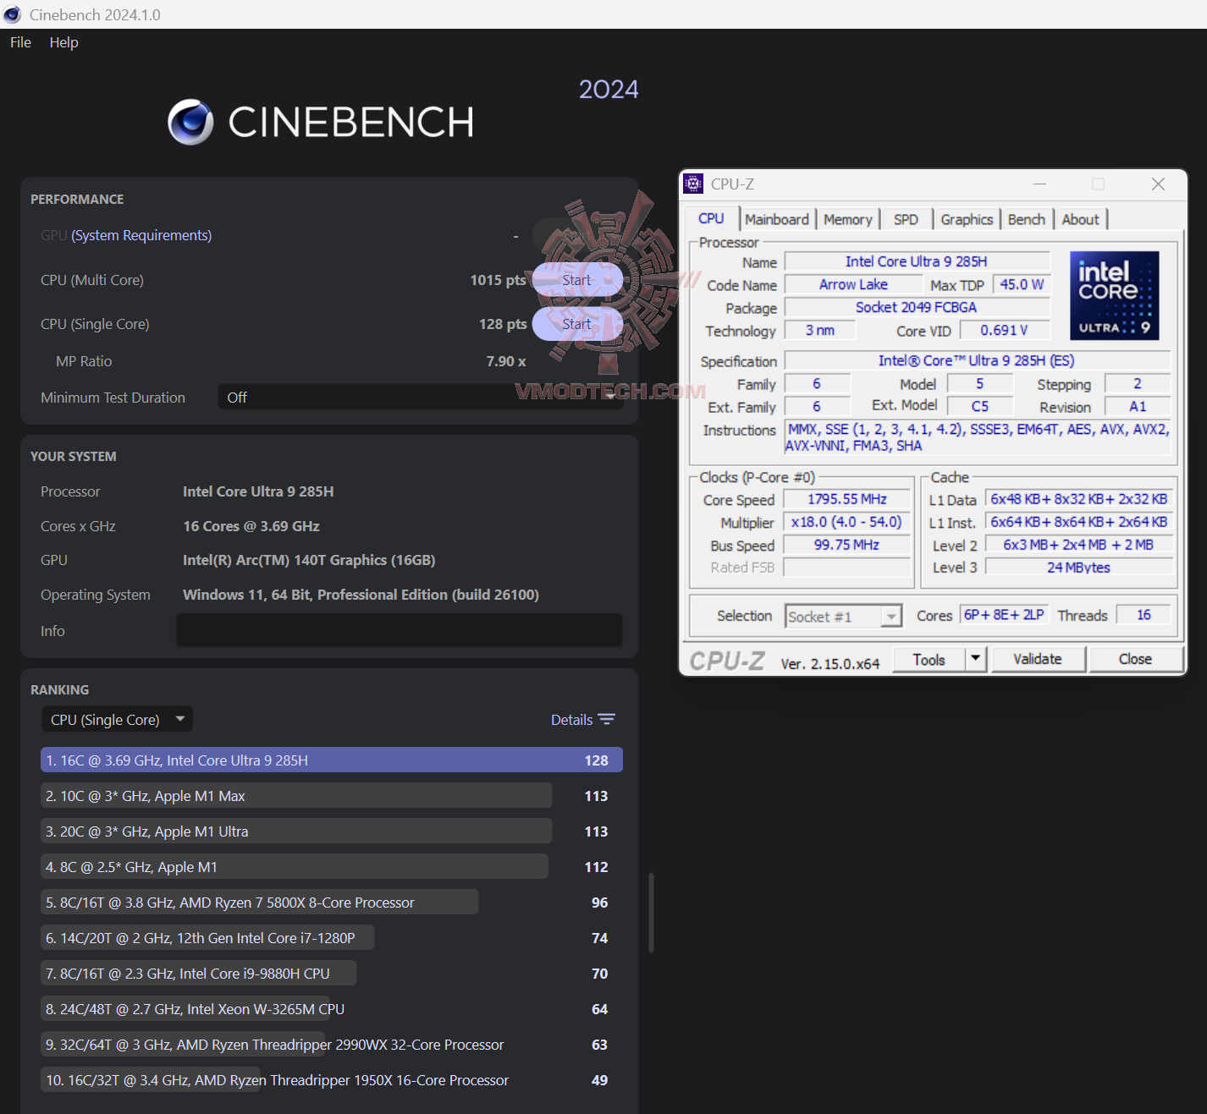Select the CPU tab in CPU-Z

pos(711,218)
